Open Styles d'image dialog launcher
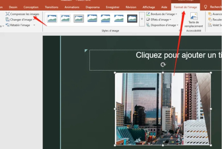222x149 pixels. [x=180, y=30]
